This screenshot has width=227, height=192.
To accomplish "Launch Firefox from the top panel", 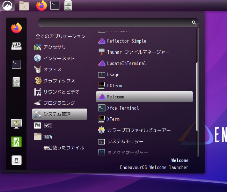I will (42, 6).
